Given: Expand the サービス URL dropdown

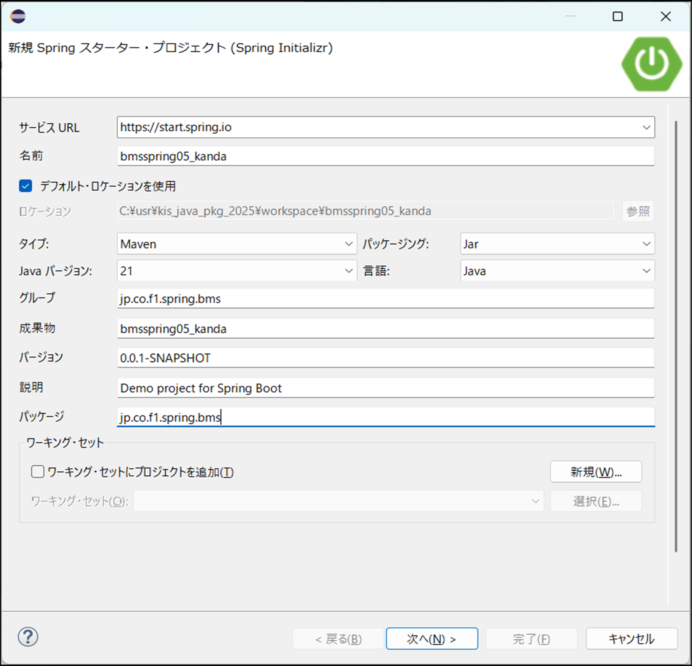Looking at the screenshot, I should [646, 128].
